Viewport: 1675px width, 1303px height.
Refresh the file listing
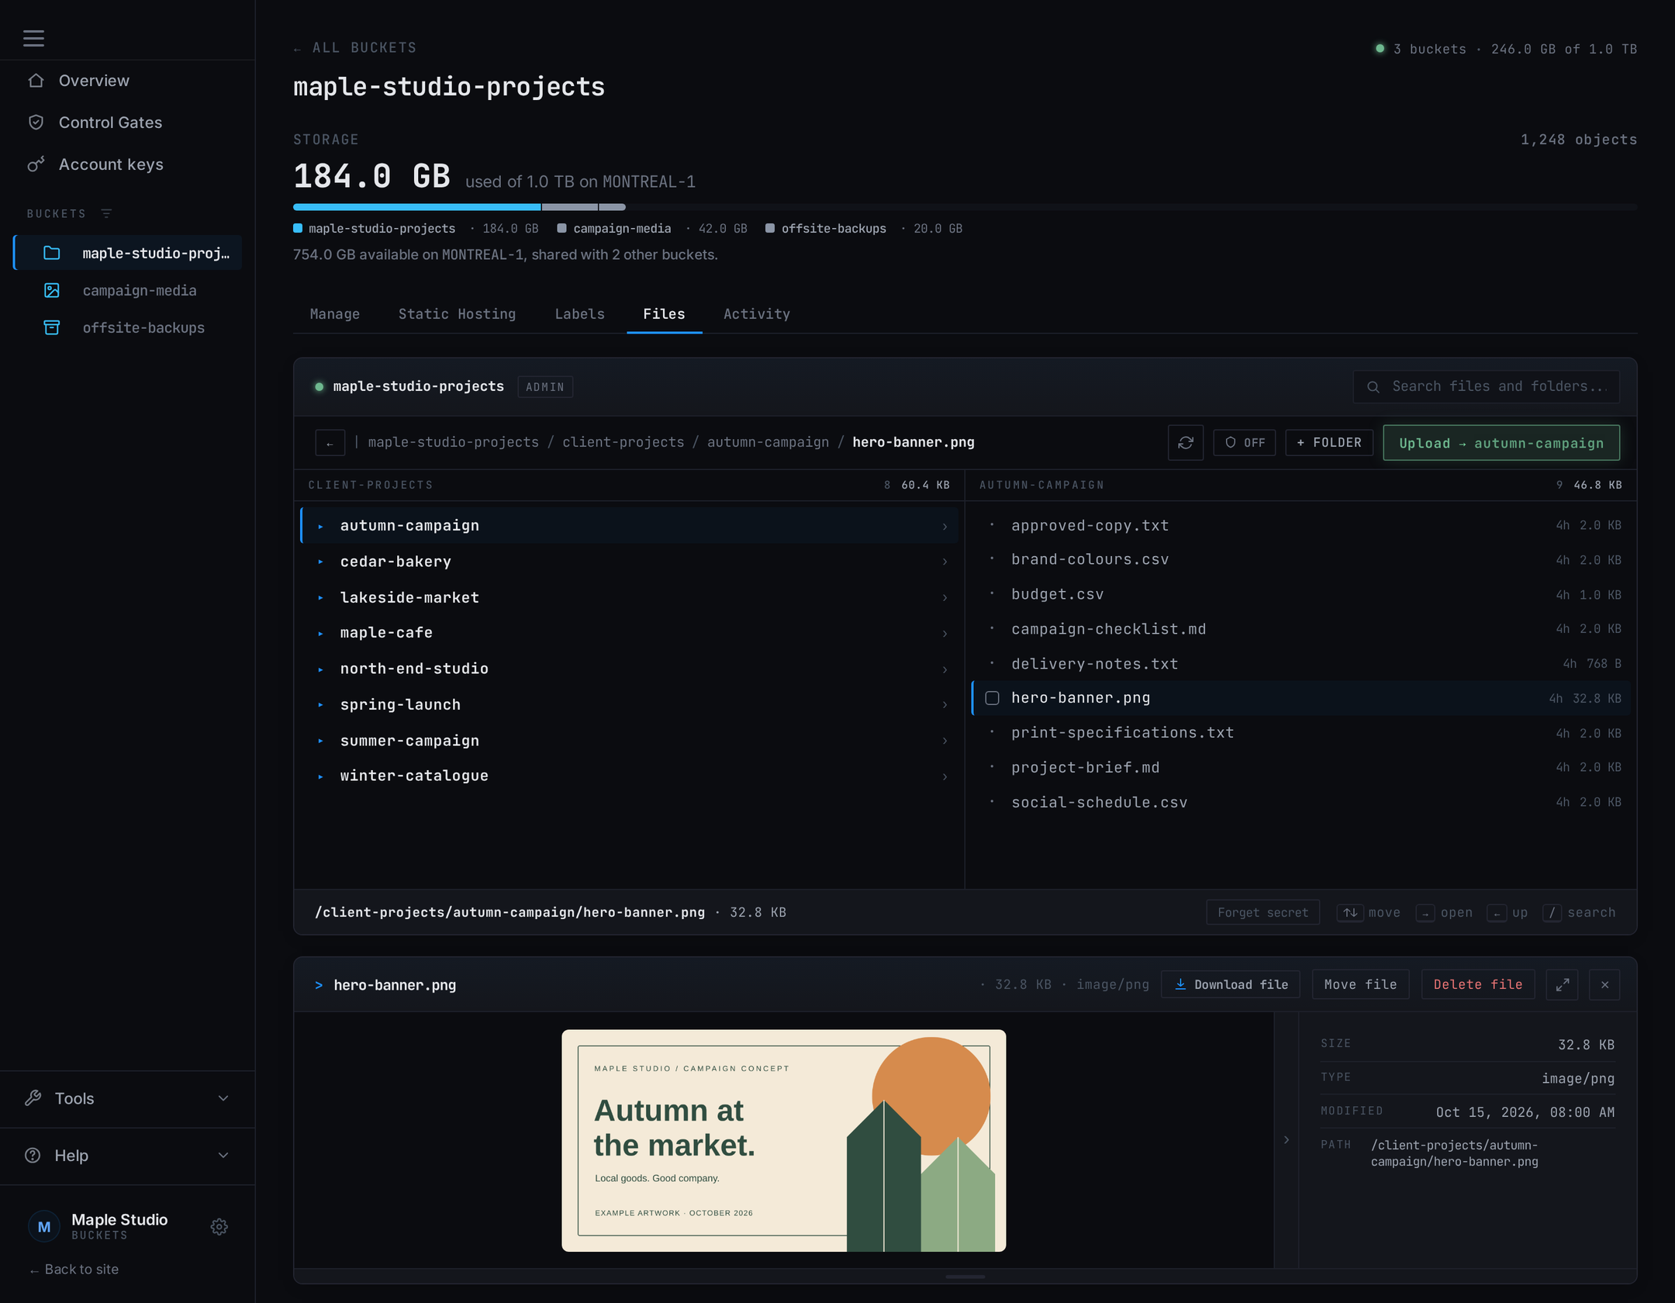(1185, 443)
